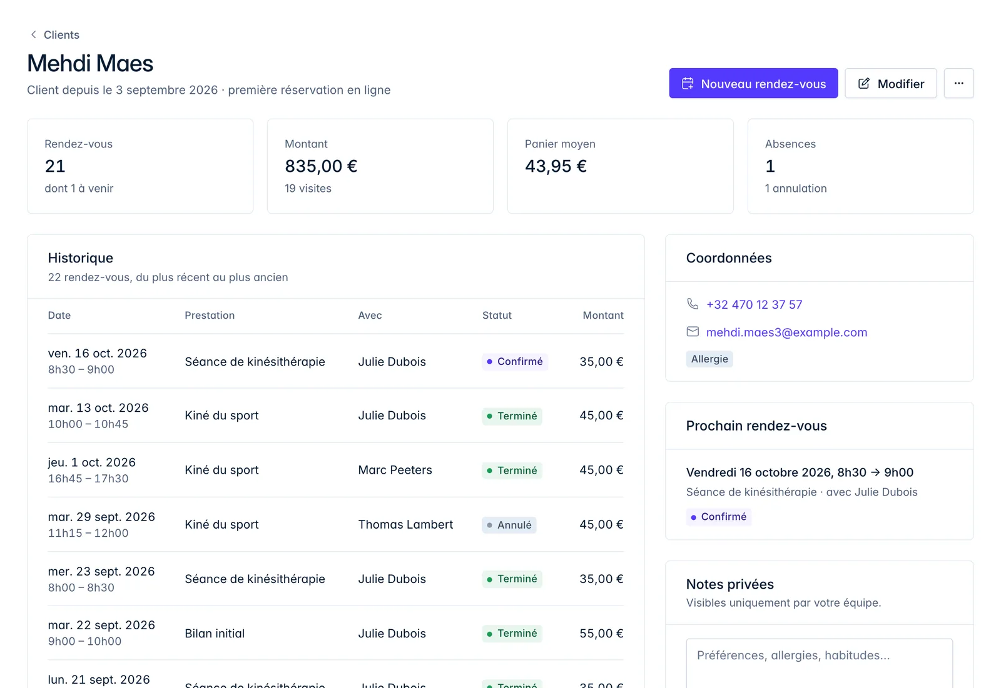Click the calendar icon in Nouveau rendez-vous
1001x688 pixels.
[688, 84]
